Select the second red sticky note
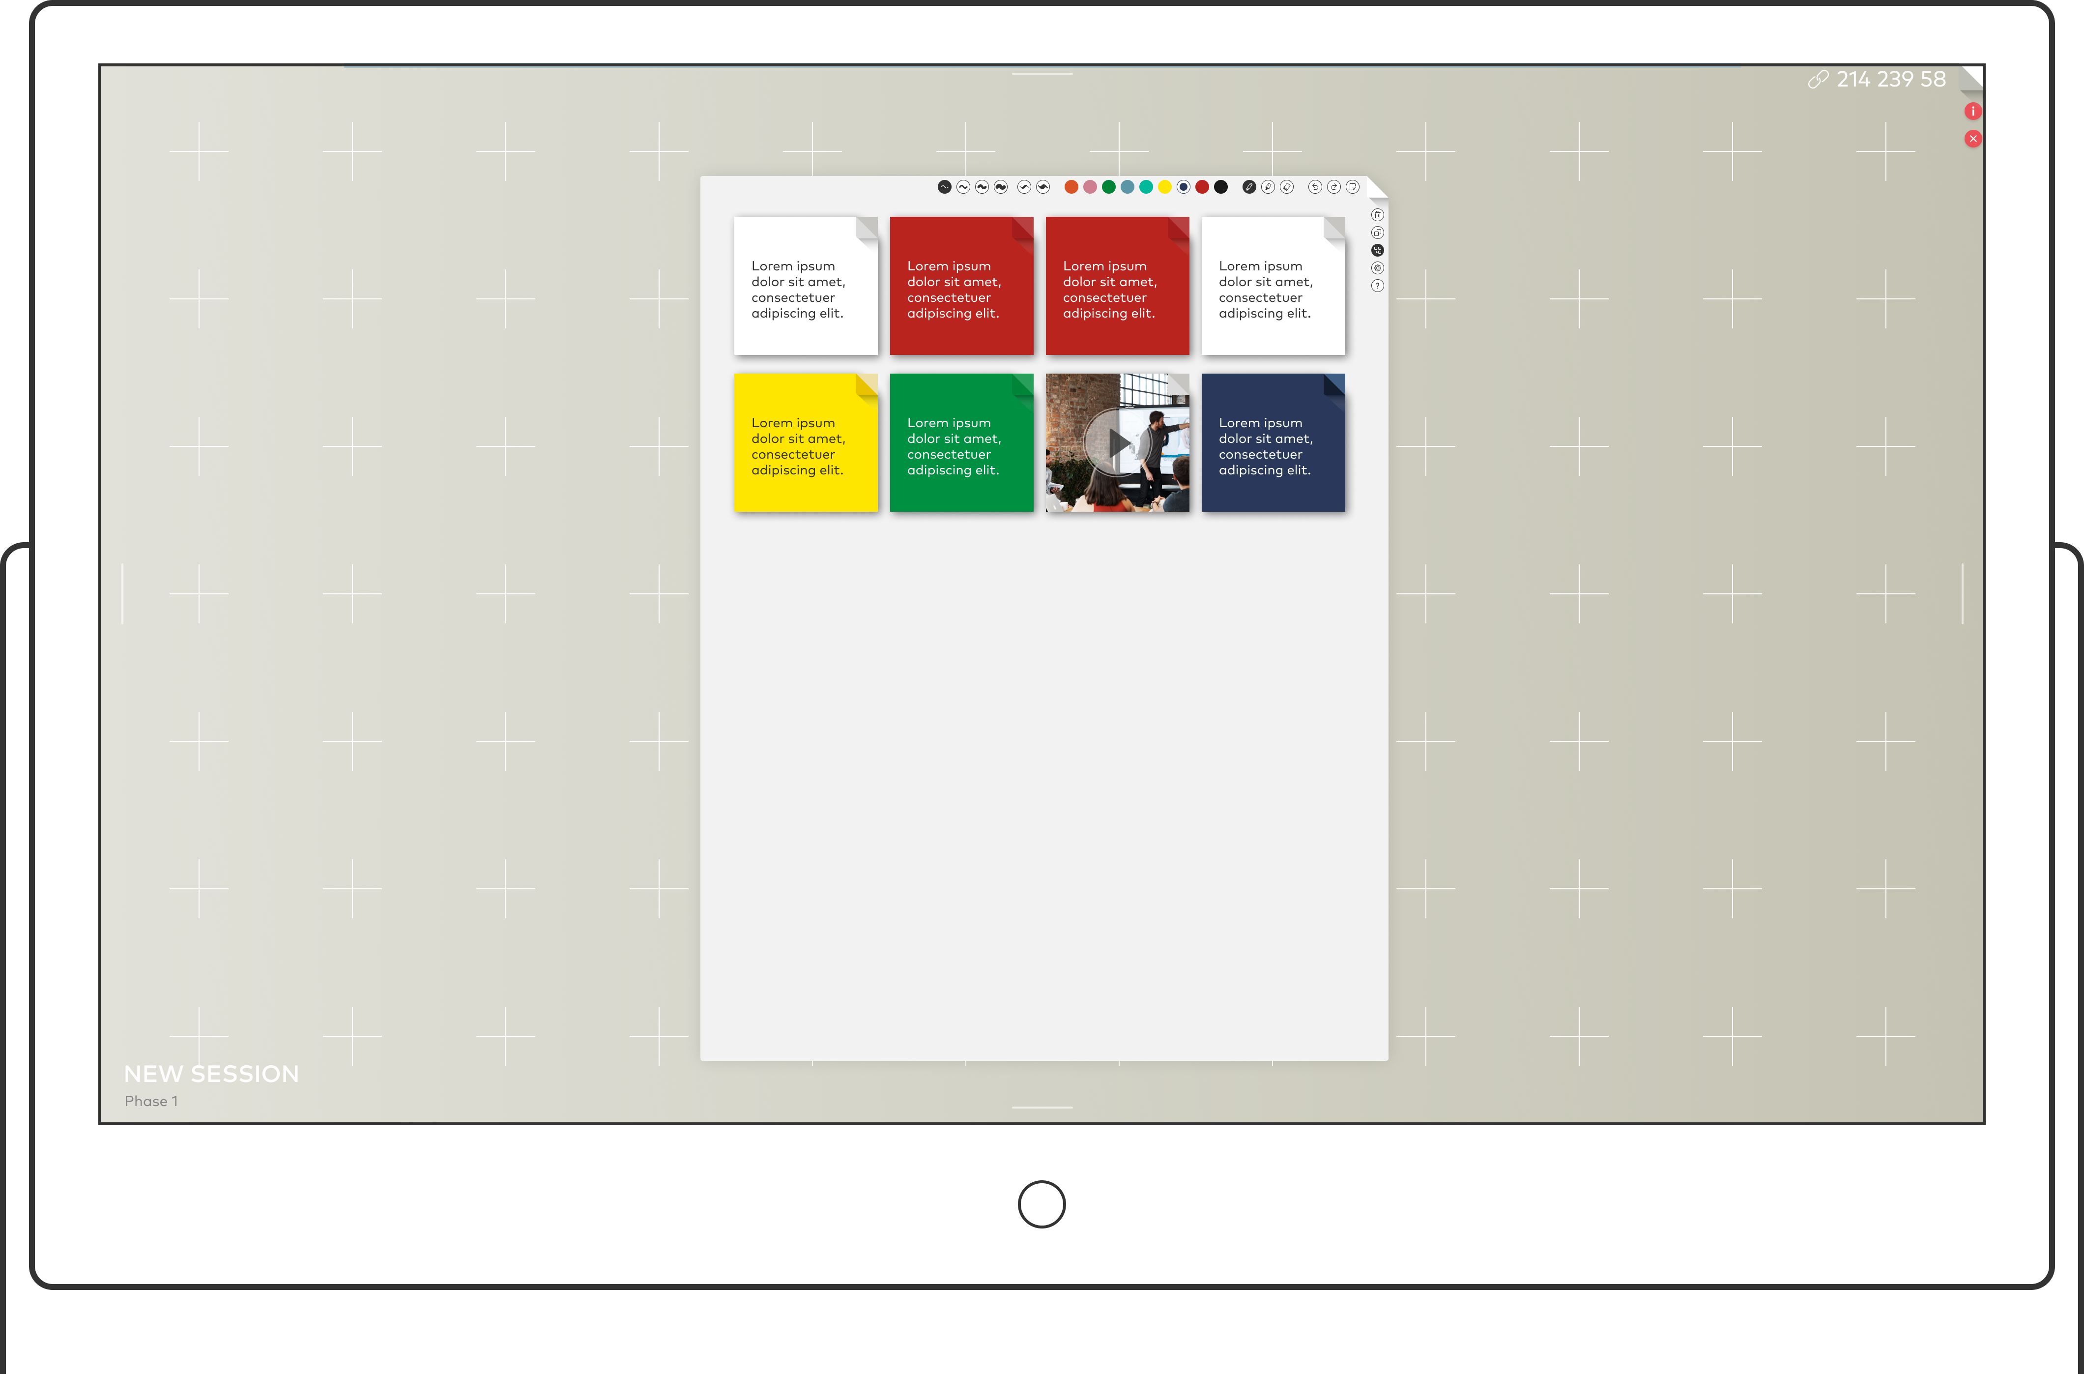Viewport: 2084px width, 1374px height. (1118, 286)
